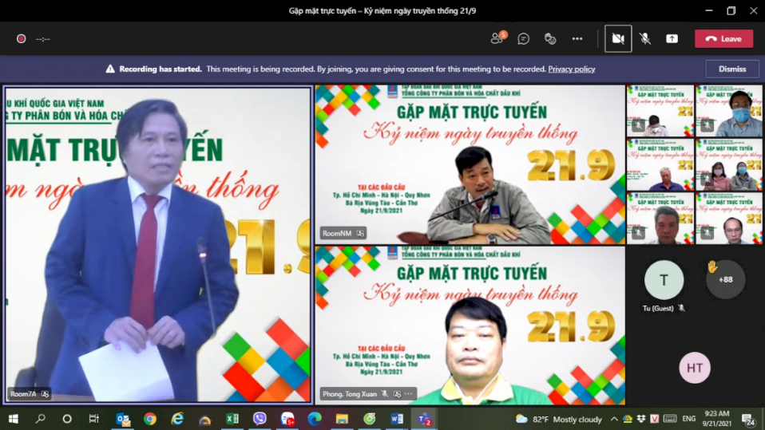Open the +88 overflow participants list
The height and width of the screenshot is (430, 765).
point(725,279)
